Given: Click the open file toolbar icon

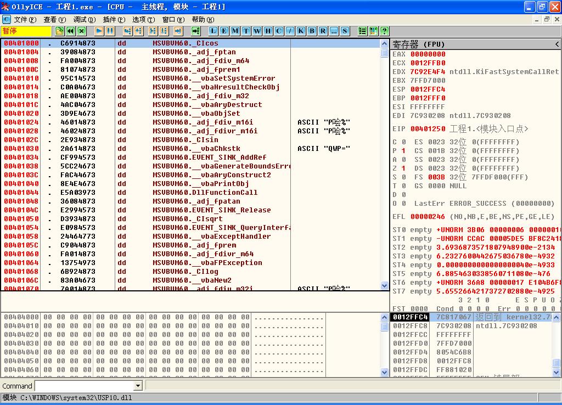Looking at the screenshot, I should pyautogui.click(x=59, y=31).
